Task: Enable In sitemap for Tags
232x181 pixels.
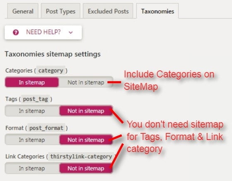Action: click(32, 111)
